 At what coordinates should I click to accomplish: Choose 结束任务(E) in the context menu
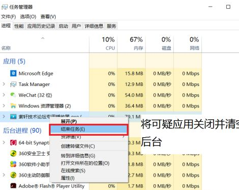coord(88,130)
